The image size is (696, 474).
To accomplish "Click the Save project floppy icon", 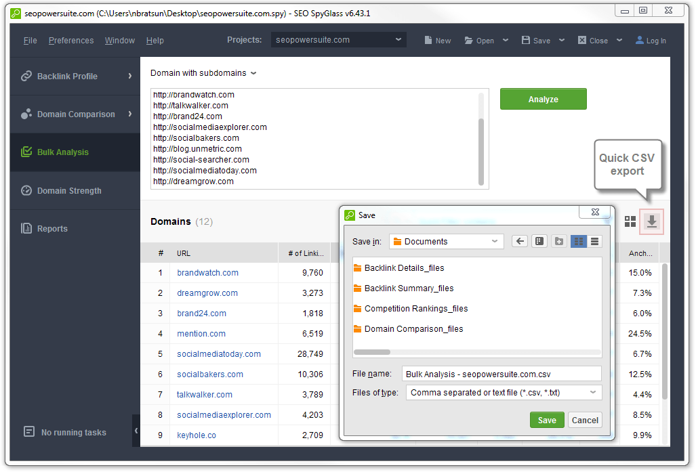I will pyautogui.click(x=525, y=41).
